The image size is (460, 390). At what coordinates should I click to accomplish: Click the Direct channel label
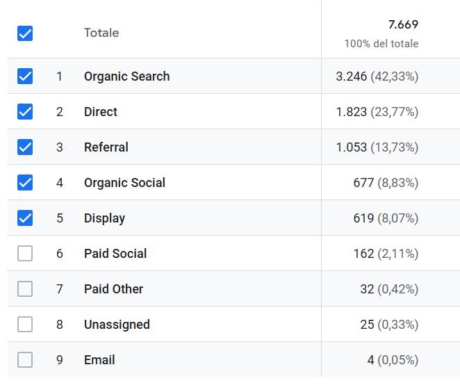coord(101,112)
